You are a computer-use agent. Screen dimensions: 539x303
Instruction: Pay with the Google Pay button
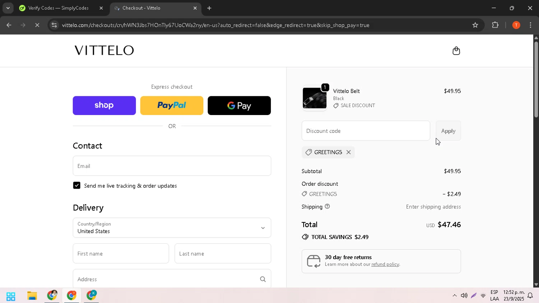239,105
